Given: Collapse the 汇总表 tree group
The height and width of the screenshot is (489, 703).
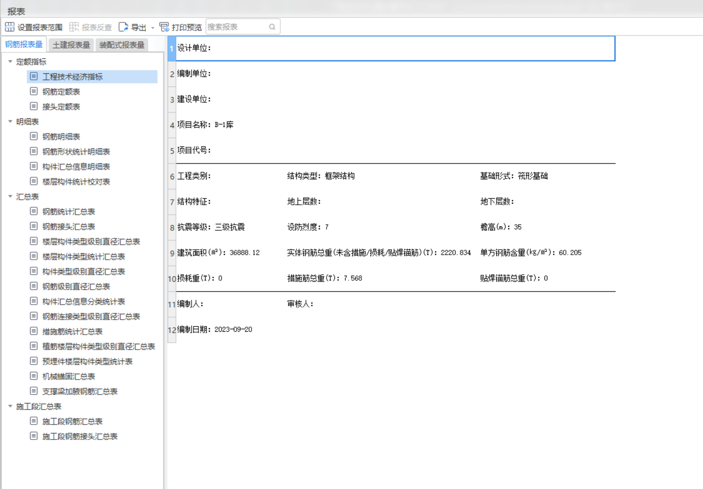Looking at the screenshot, I should pos(10,196).
